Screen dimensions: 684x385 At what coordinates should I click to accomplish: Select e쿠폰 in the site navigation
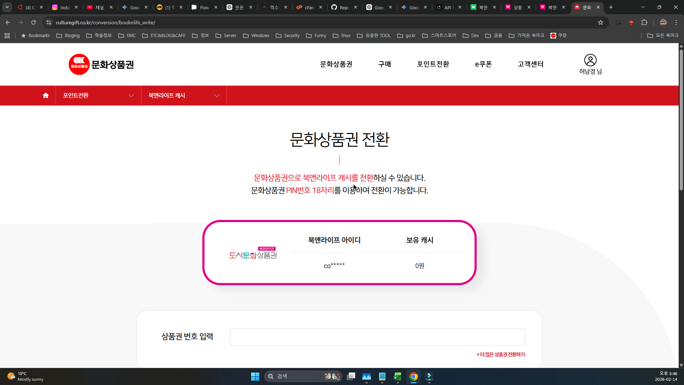tap(483, 64)
